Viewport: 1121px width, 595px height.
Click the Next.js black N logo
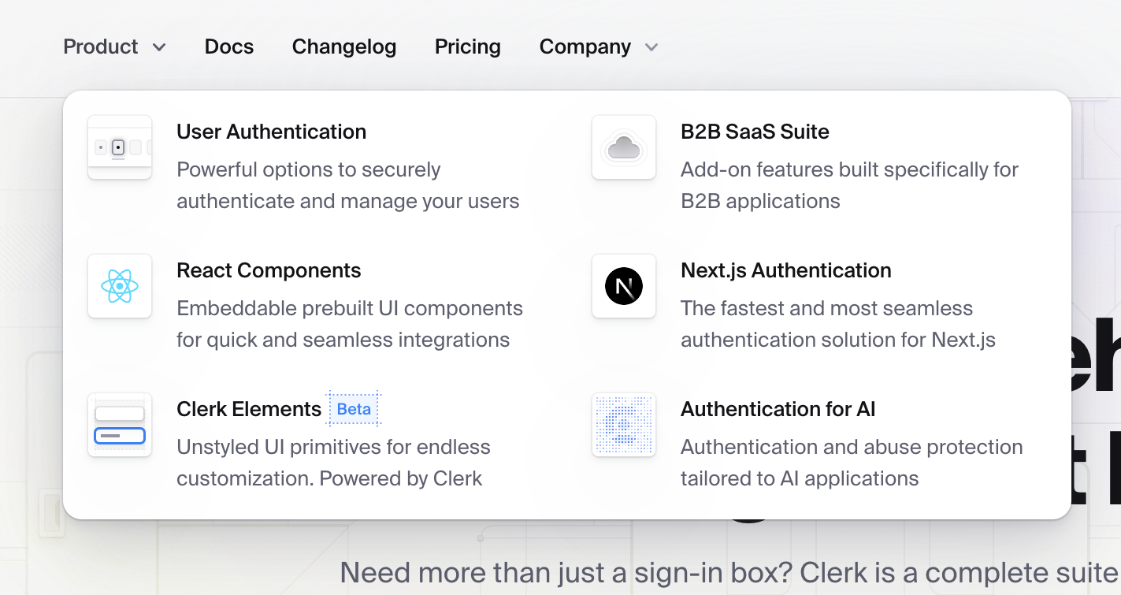pyautogui.click(x=624, y=286)
